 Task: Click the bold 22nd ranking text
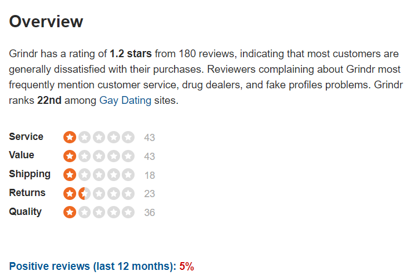49,101
